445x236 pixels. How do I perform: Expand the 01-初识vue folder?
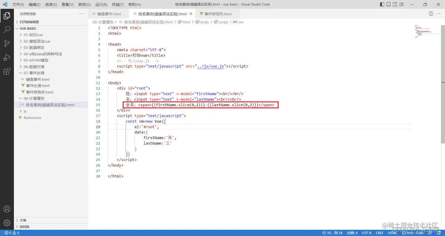51,35
